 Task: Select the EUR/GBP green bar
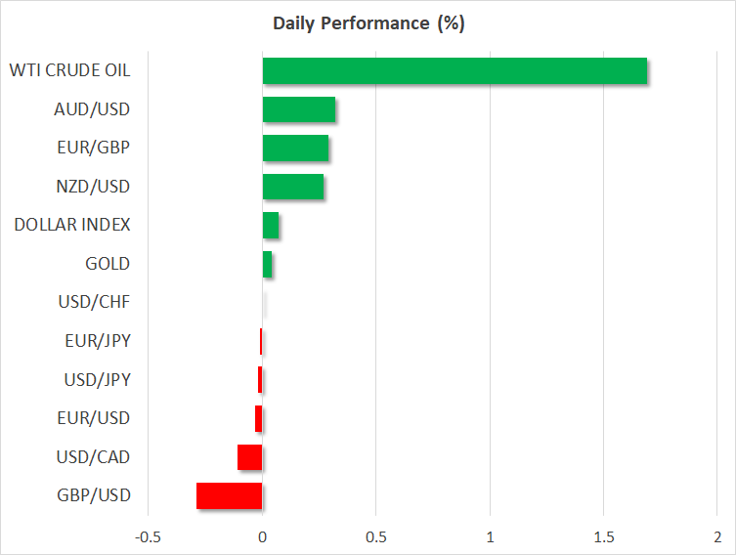(x=295, y=149)
